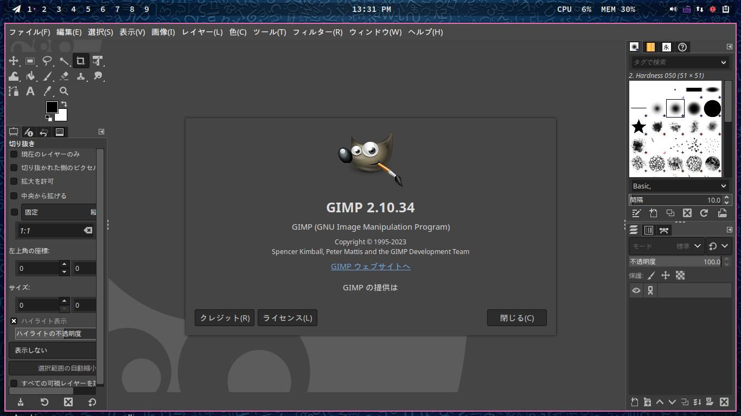
Task: Select the Color Picker eyedropper tool
Action: click(47, 92)
